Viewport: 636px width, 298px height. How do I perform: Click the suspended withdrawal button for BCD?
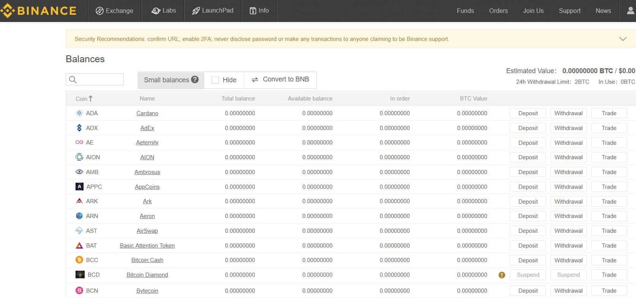(568, 274)
